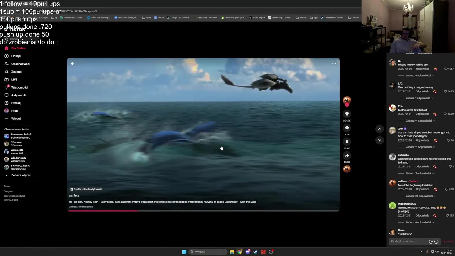The width and height of the screenshot is (455, 256).
Task: Like aafilms comment heart icon
Action: 446,189
